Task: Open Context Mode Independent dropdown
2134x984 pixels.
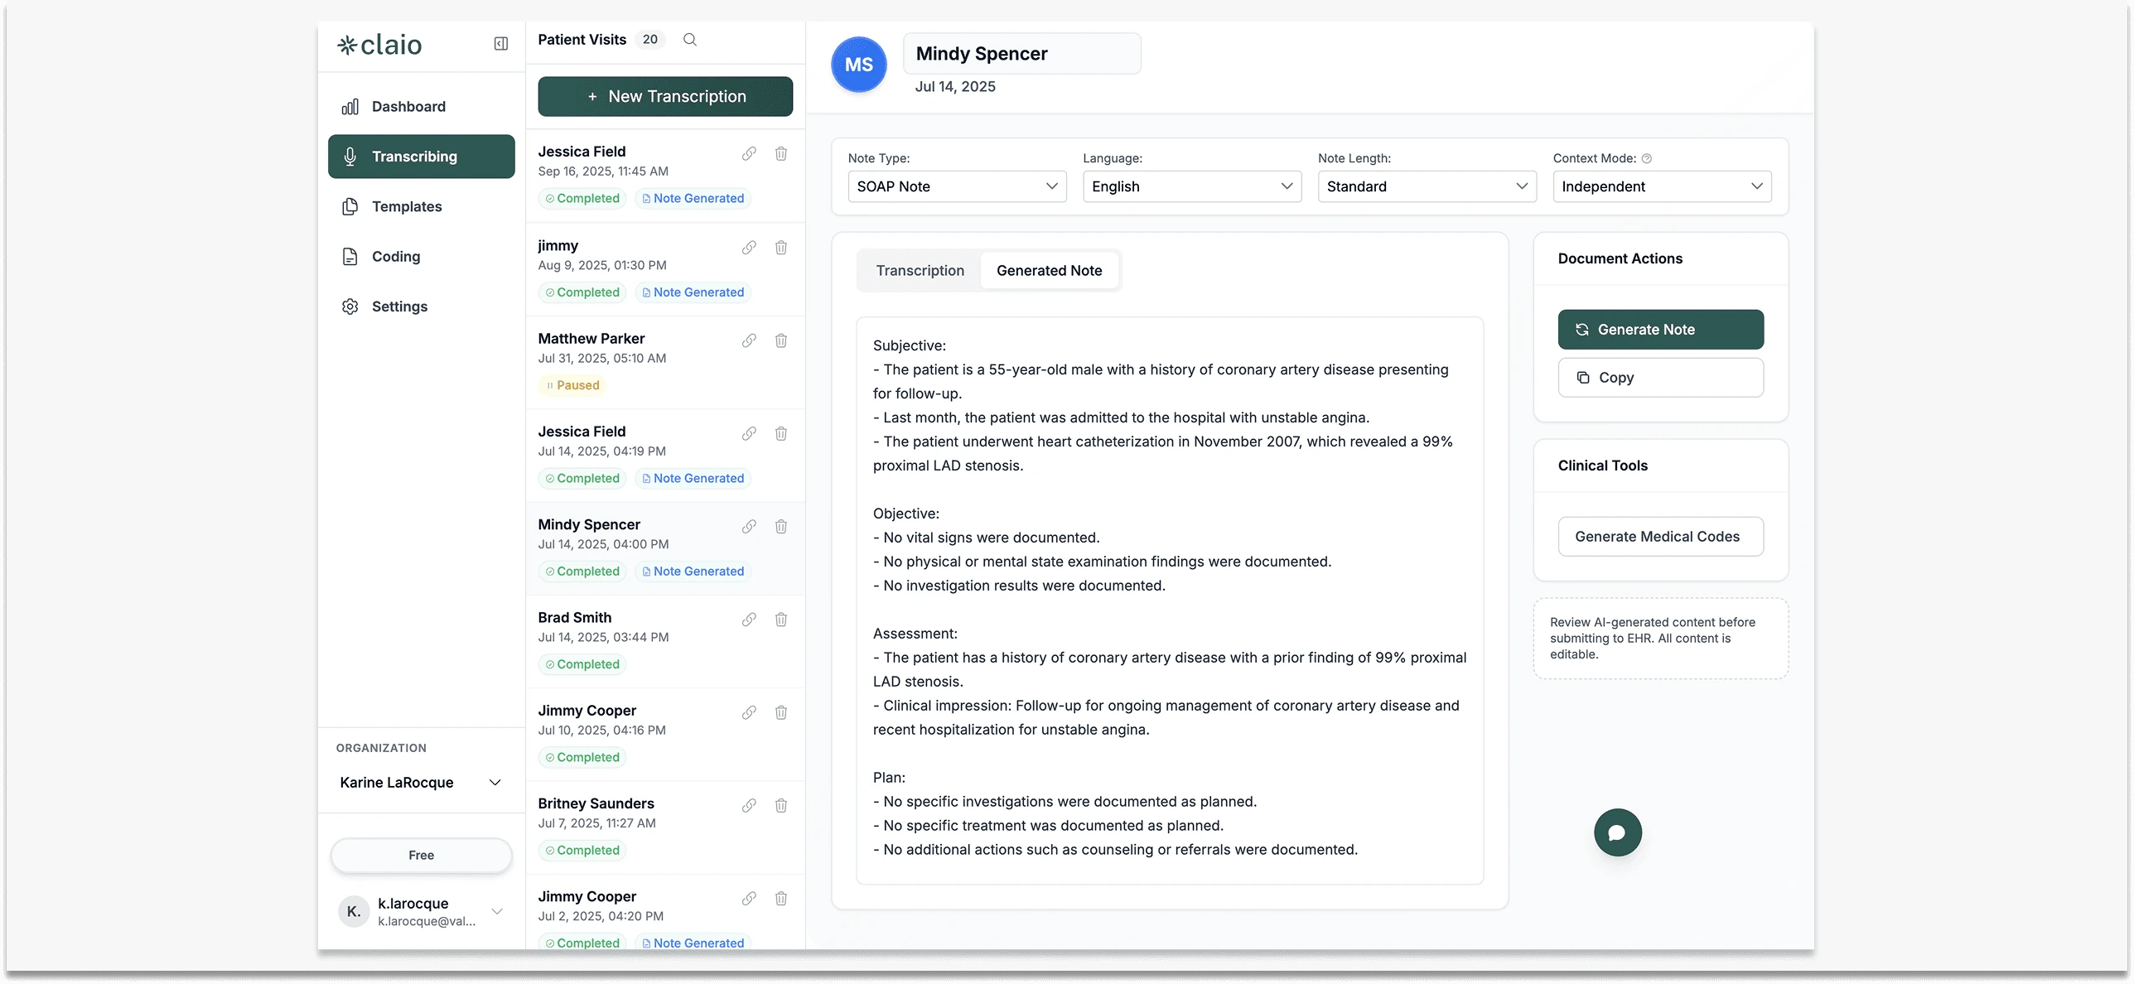Action: click(x=1661, y=186)
